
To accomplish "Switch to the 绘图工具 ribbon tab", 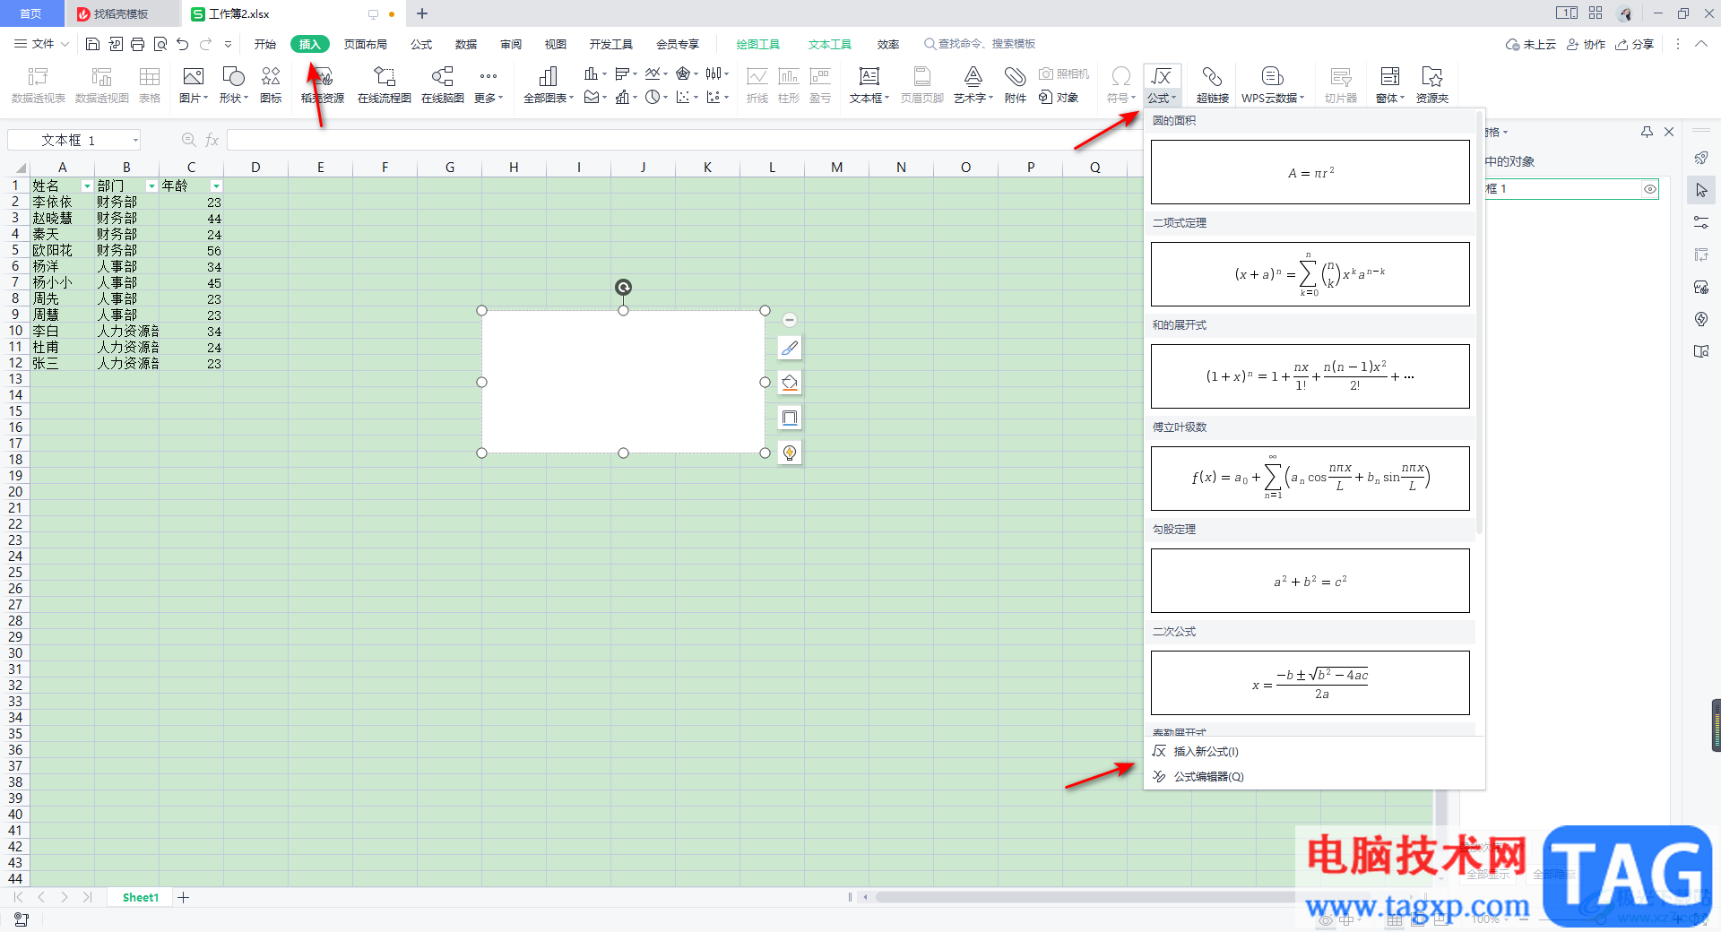I will (x=758, y=44).
